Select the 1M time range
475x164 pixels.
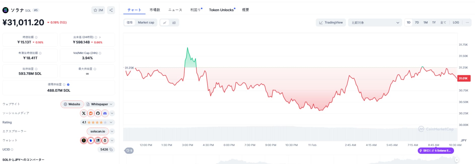click(426, 22)
